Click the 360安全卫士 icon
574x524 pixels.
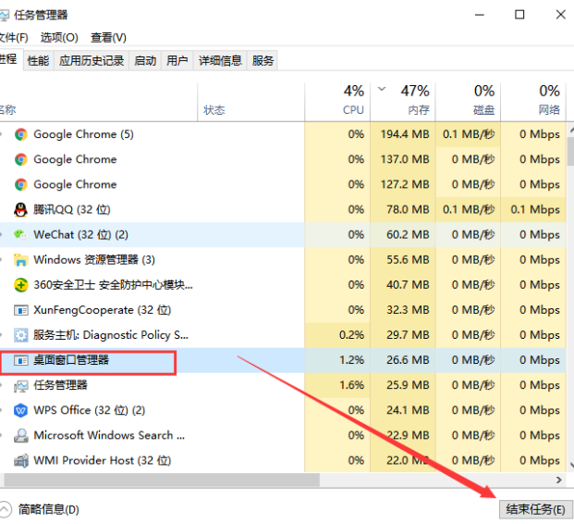20,284
